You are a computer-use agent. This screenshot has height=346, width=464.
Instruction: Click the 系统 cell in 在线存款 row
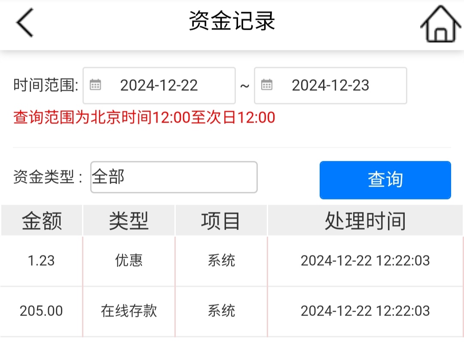point(221,311)
